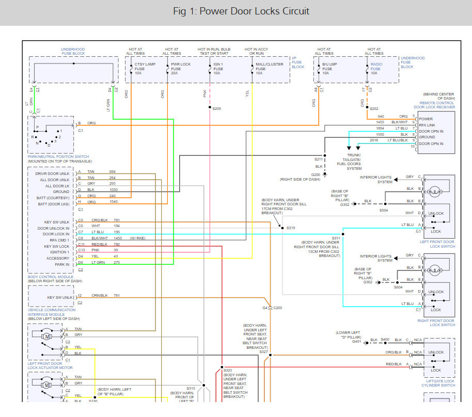Image resolution: width=472 pixels, height=417 pixels.
Task: Select the PWR LOCK 20A fuse
Action: coord(167,68)
